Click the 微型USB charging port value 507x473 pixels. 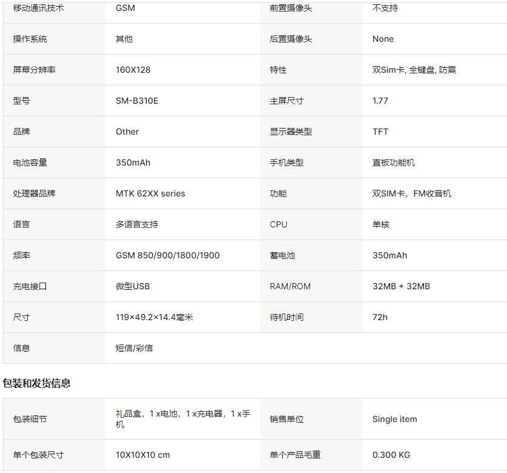tap(133, 286)
